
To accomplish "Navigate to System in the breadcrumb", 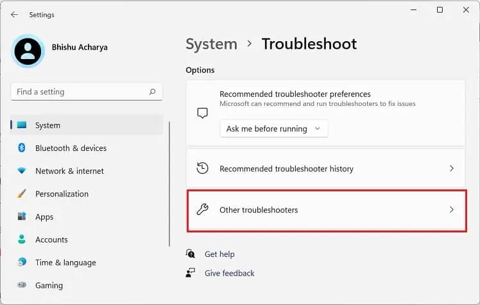I will [211, 44].
